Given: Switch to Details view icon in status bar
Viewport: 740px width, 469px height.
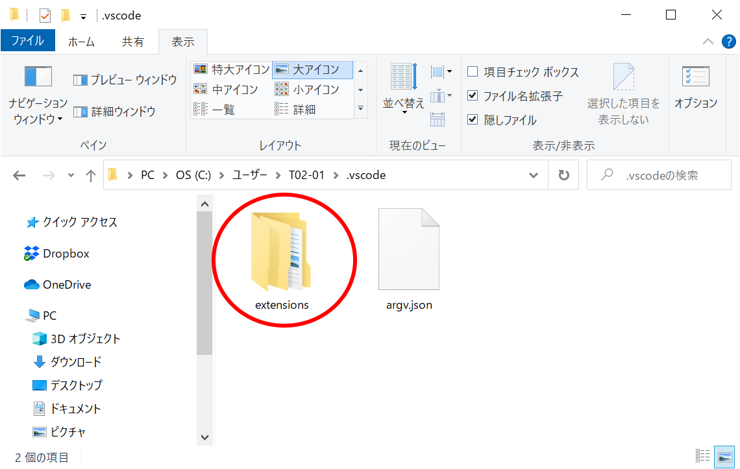Looking at the screenshot, I should point(702,456).
